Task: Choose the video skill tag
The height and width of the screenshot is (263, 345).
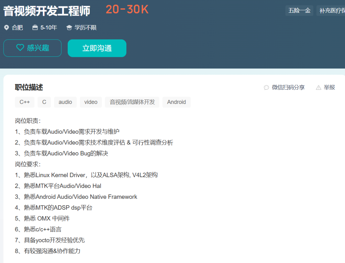Action: pyautogui.click(x=91, y=102)
